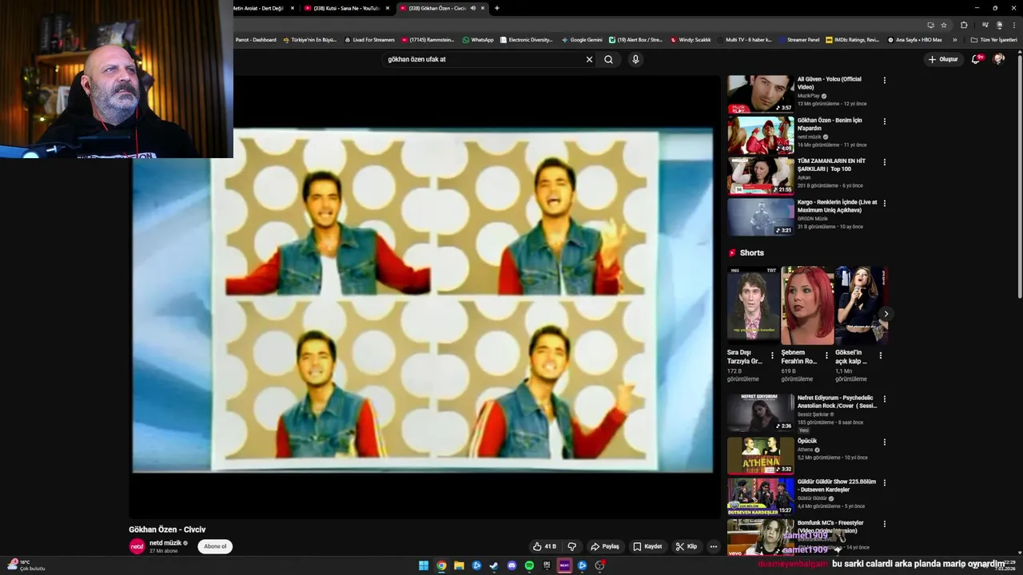Start voice search with microphone icon
1023x575 pixels.
pyautogui.click(x=635, y=59)
